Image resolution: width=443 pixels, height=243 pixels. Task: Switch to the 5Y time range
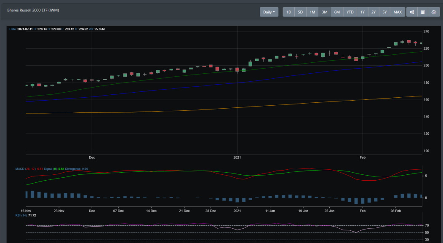coord(384,12)
